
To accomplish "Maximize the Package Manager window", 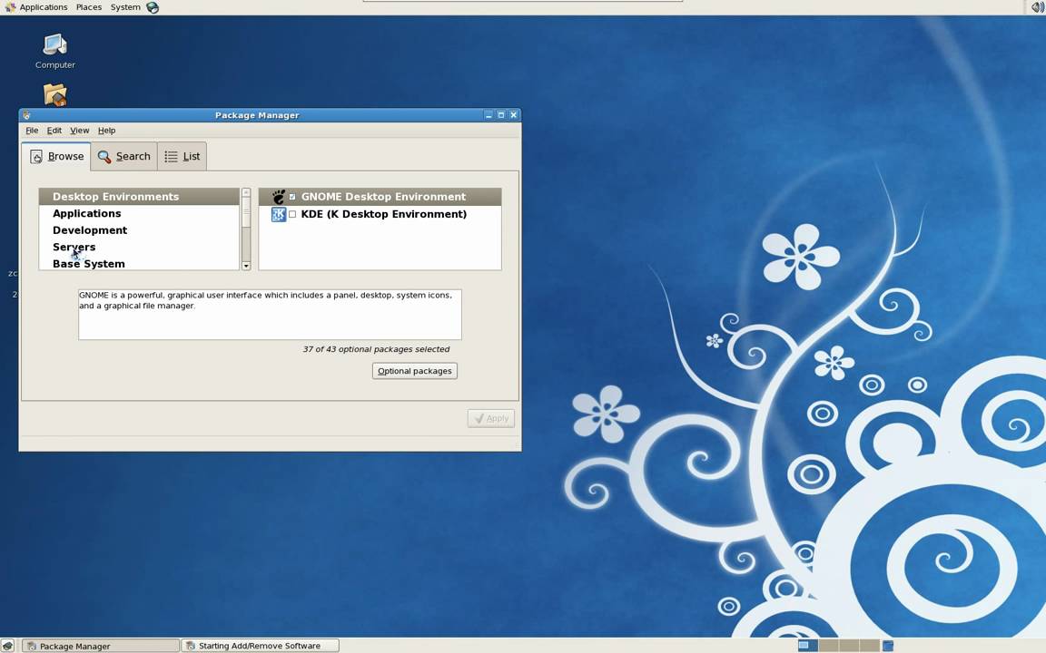I will click(501, 115).
